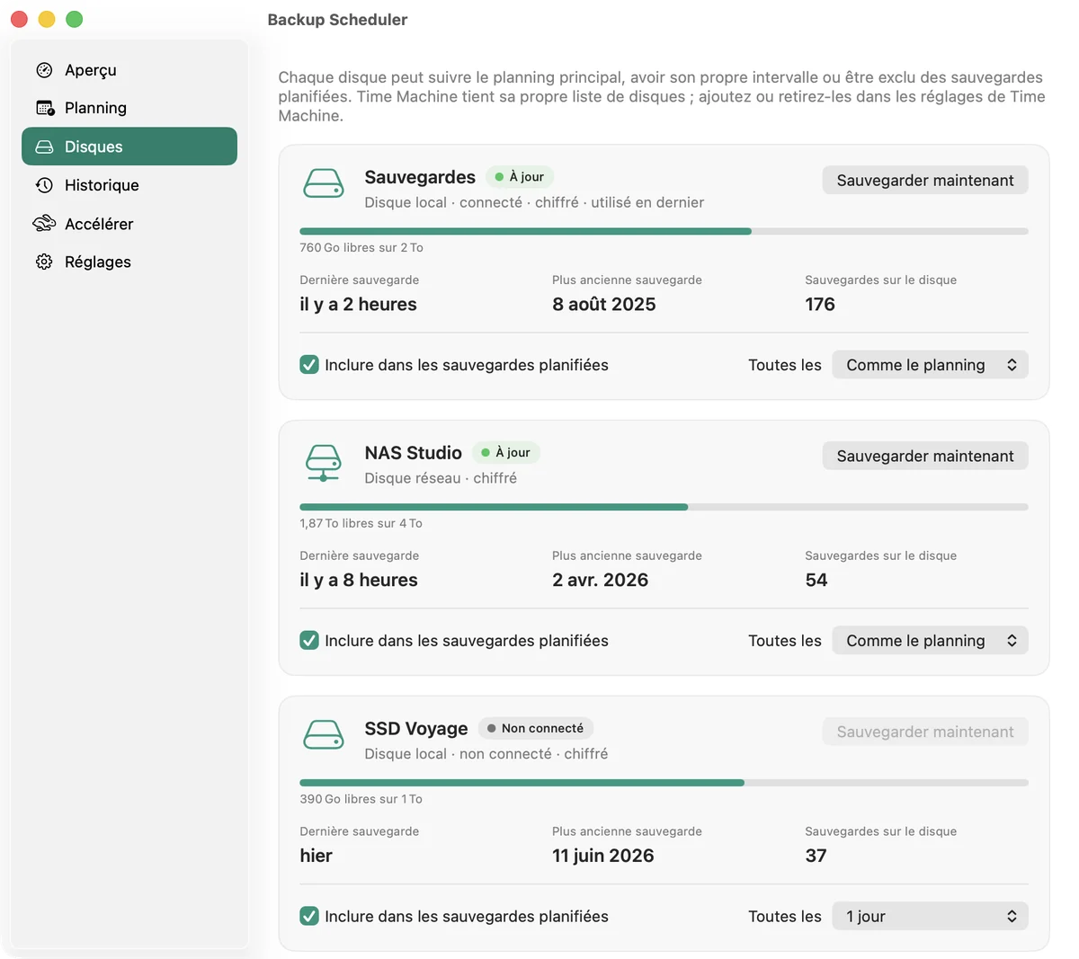
Task: Click the 'Non connecté' status badge
Action: [x=536, y=729]
